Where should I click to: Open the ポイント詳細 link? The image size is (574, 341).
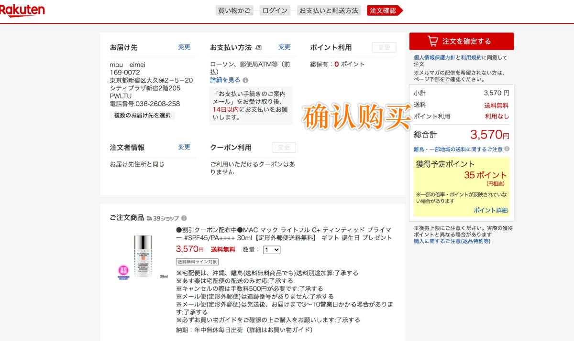(491, 210)
